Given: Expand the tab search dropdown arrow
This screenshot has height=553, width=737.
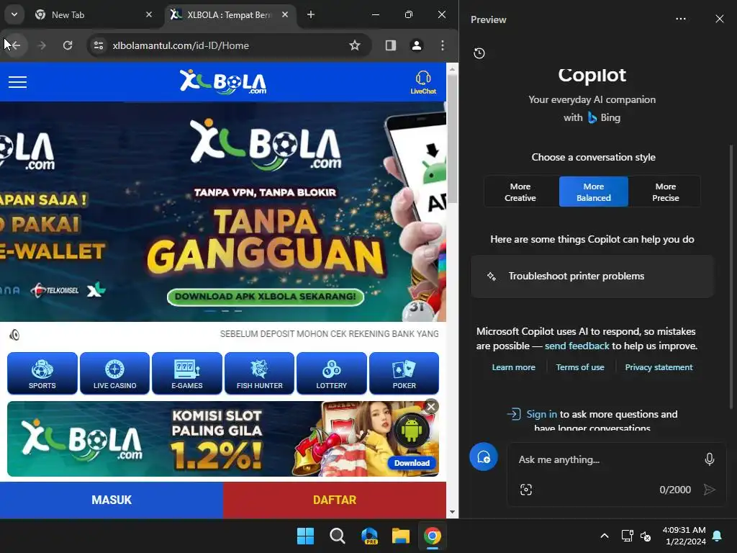Looking at the screenshot, I should point(14,14).
